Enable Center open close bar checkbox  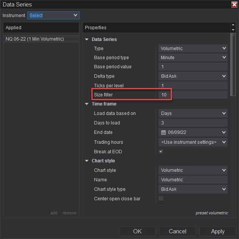click(x=161, y=198)
